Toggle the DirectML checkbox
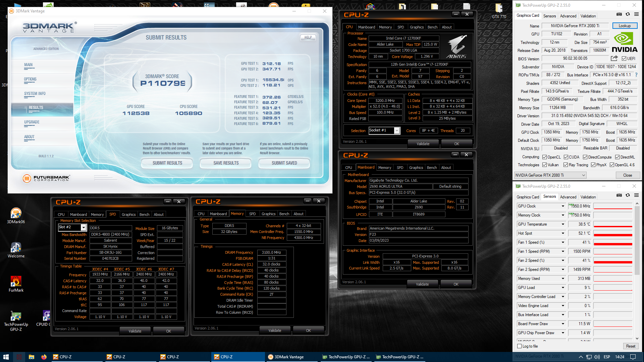This screenshot has width=644, height=362. click(617, 157)
